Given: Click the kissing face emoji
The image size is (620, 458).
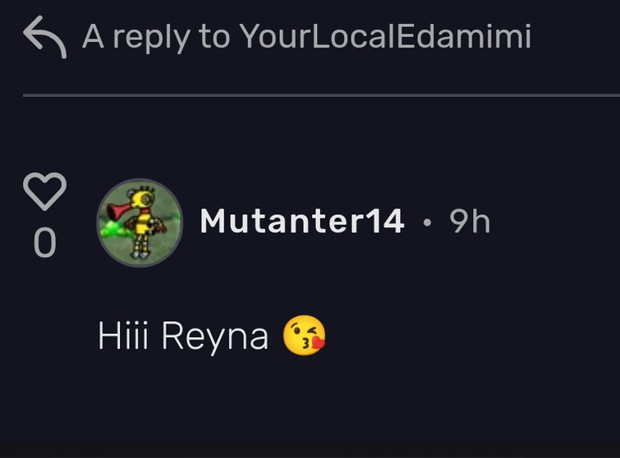Looking at the screenshot, I should [304, 337].
